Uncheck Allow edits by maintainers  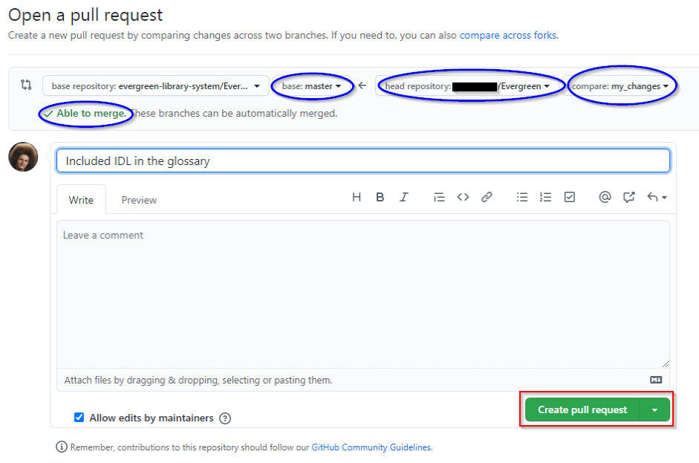click(x=79, y=417)
